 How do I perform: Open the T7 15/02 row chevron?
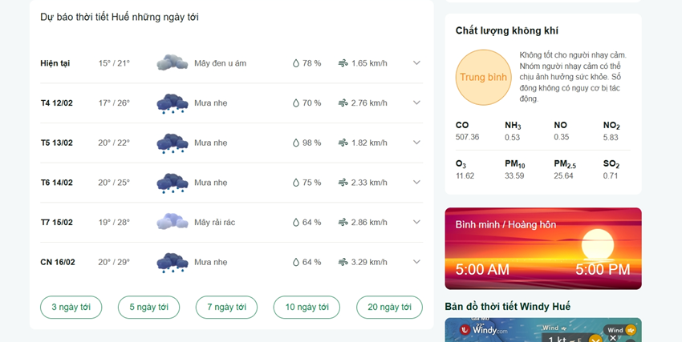(416, 222)
